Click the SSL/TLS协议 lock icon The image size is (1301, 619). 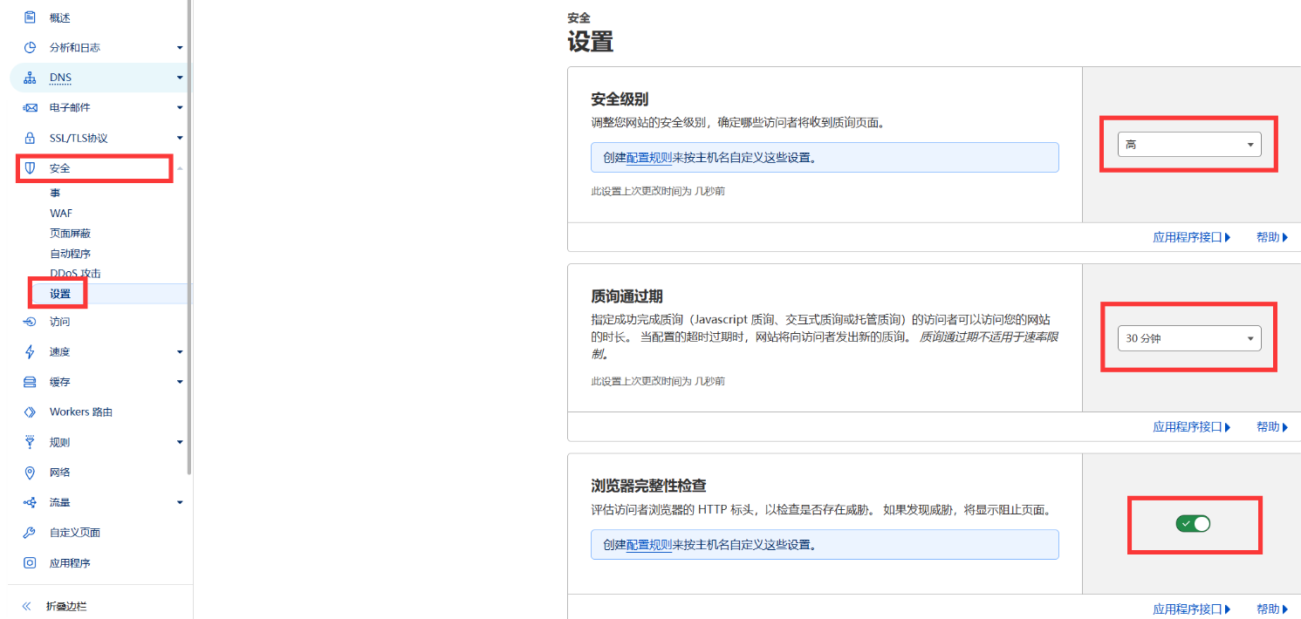[30, 138]
